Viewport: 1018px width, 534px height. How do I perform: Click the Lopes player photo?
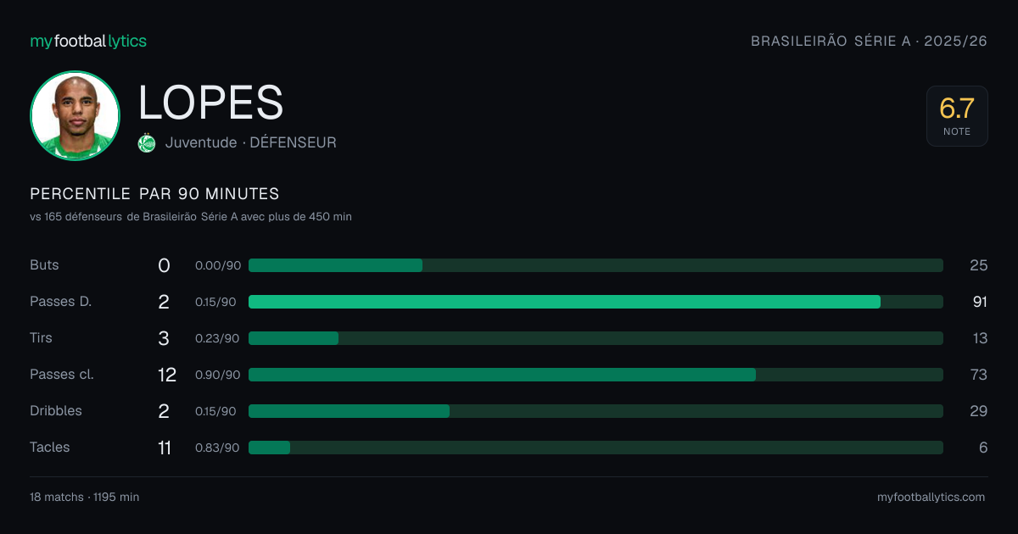pyautogui.click(x=75, y=115)
